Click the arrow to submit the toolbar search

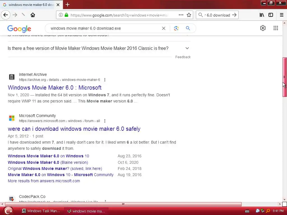234,15
